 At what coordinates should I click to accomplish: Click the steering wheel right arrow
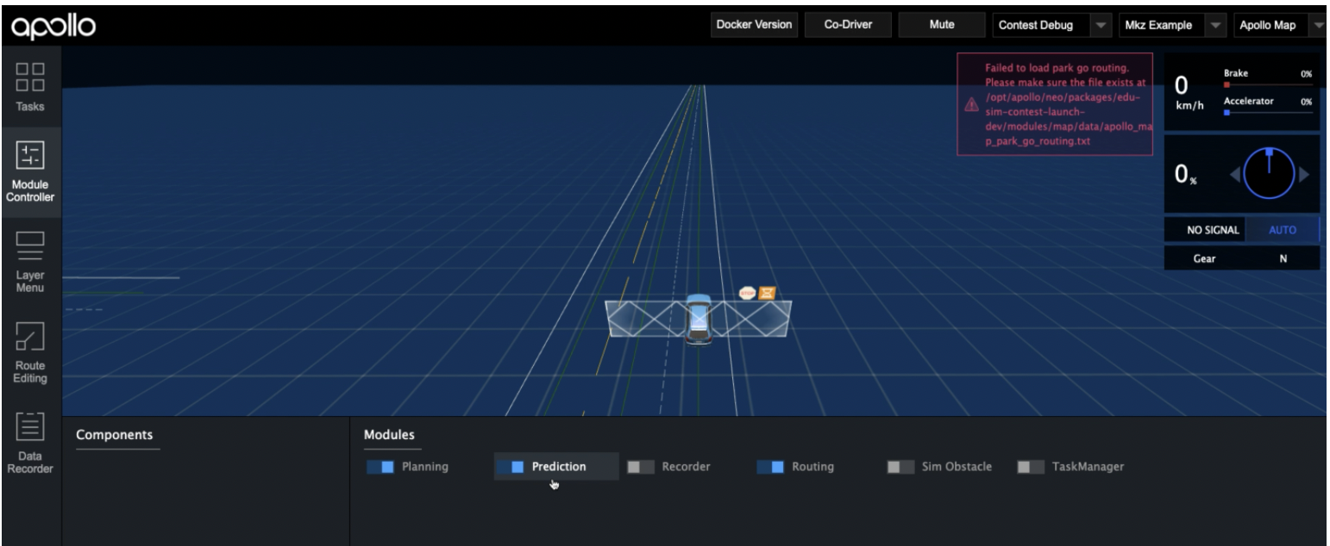coord(1303,174)
